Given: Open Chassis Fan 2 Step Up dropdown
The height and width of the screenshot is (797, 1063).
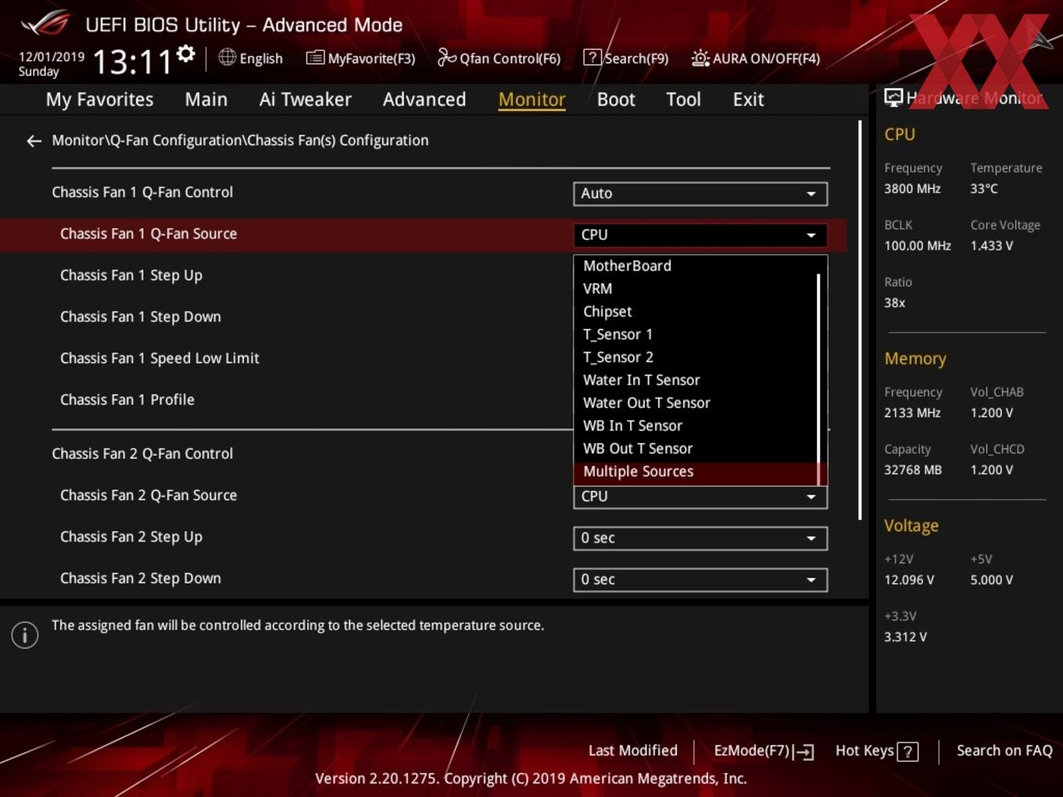Looking at the screenshot, I should coord(700,538).
